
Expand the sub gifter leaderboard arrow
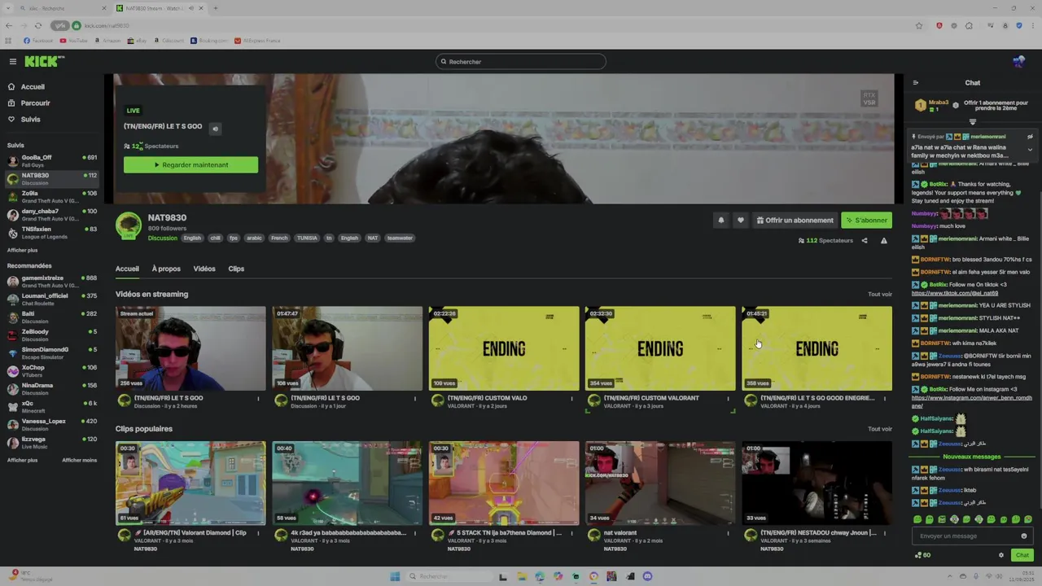point(972,122)
